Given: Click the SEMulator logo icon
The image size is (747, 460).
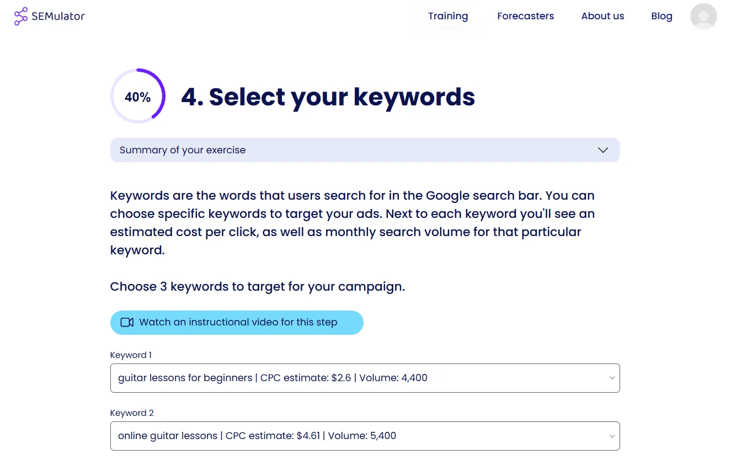Looking at the screenshot, I should pos(21,17).
